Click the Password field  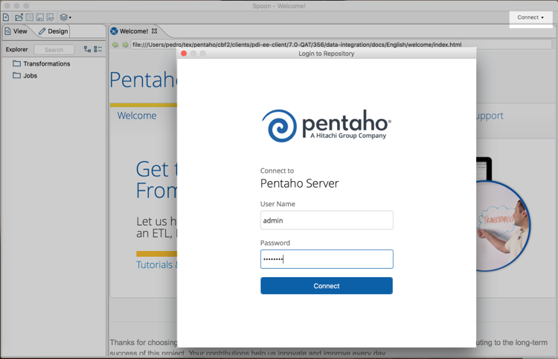coord(327,259)
